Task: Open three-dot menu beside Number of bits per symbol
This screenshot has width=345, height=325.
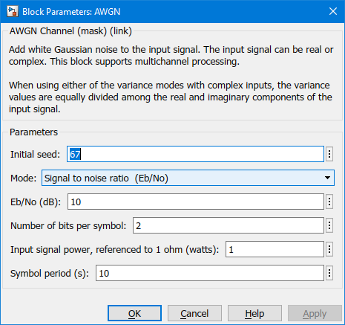Action: [x=329, y=225]
